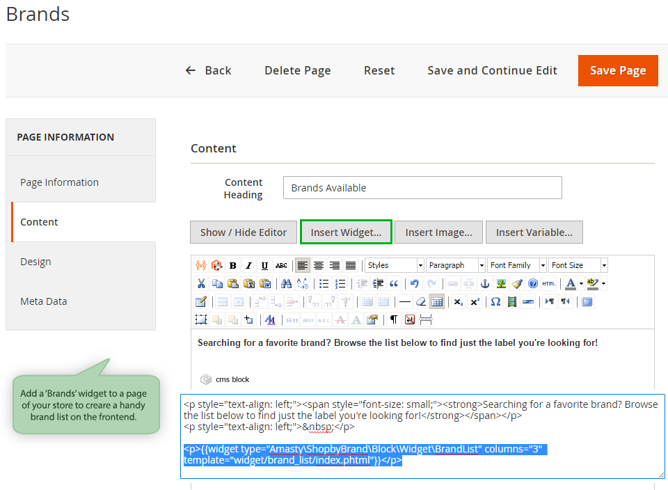
Task: Click the advanced horizontal rule icon
Action: 528,301
